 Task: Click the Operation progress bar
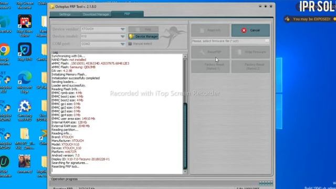click(x=161, y=183)
